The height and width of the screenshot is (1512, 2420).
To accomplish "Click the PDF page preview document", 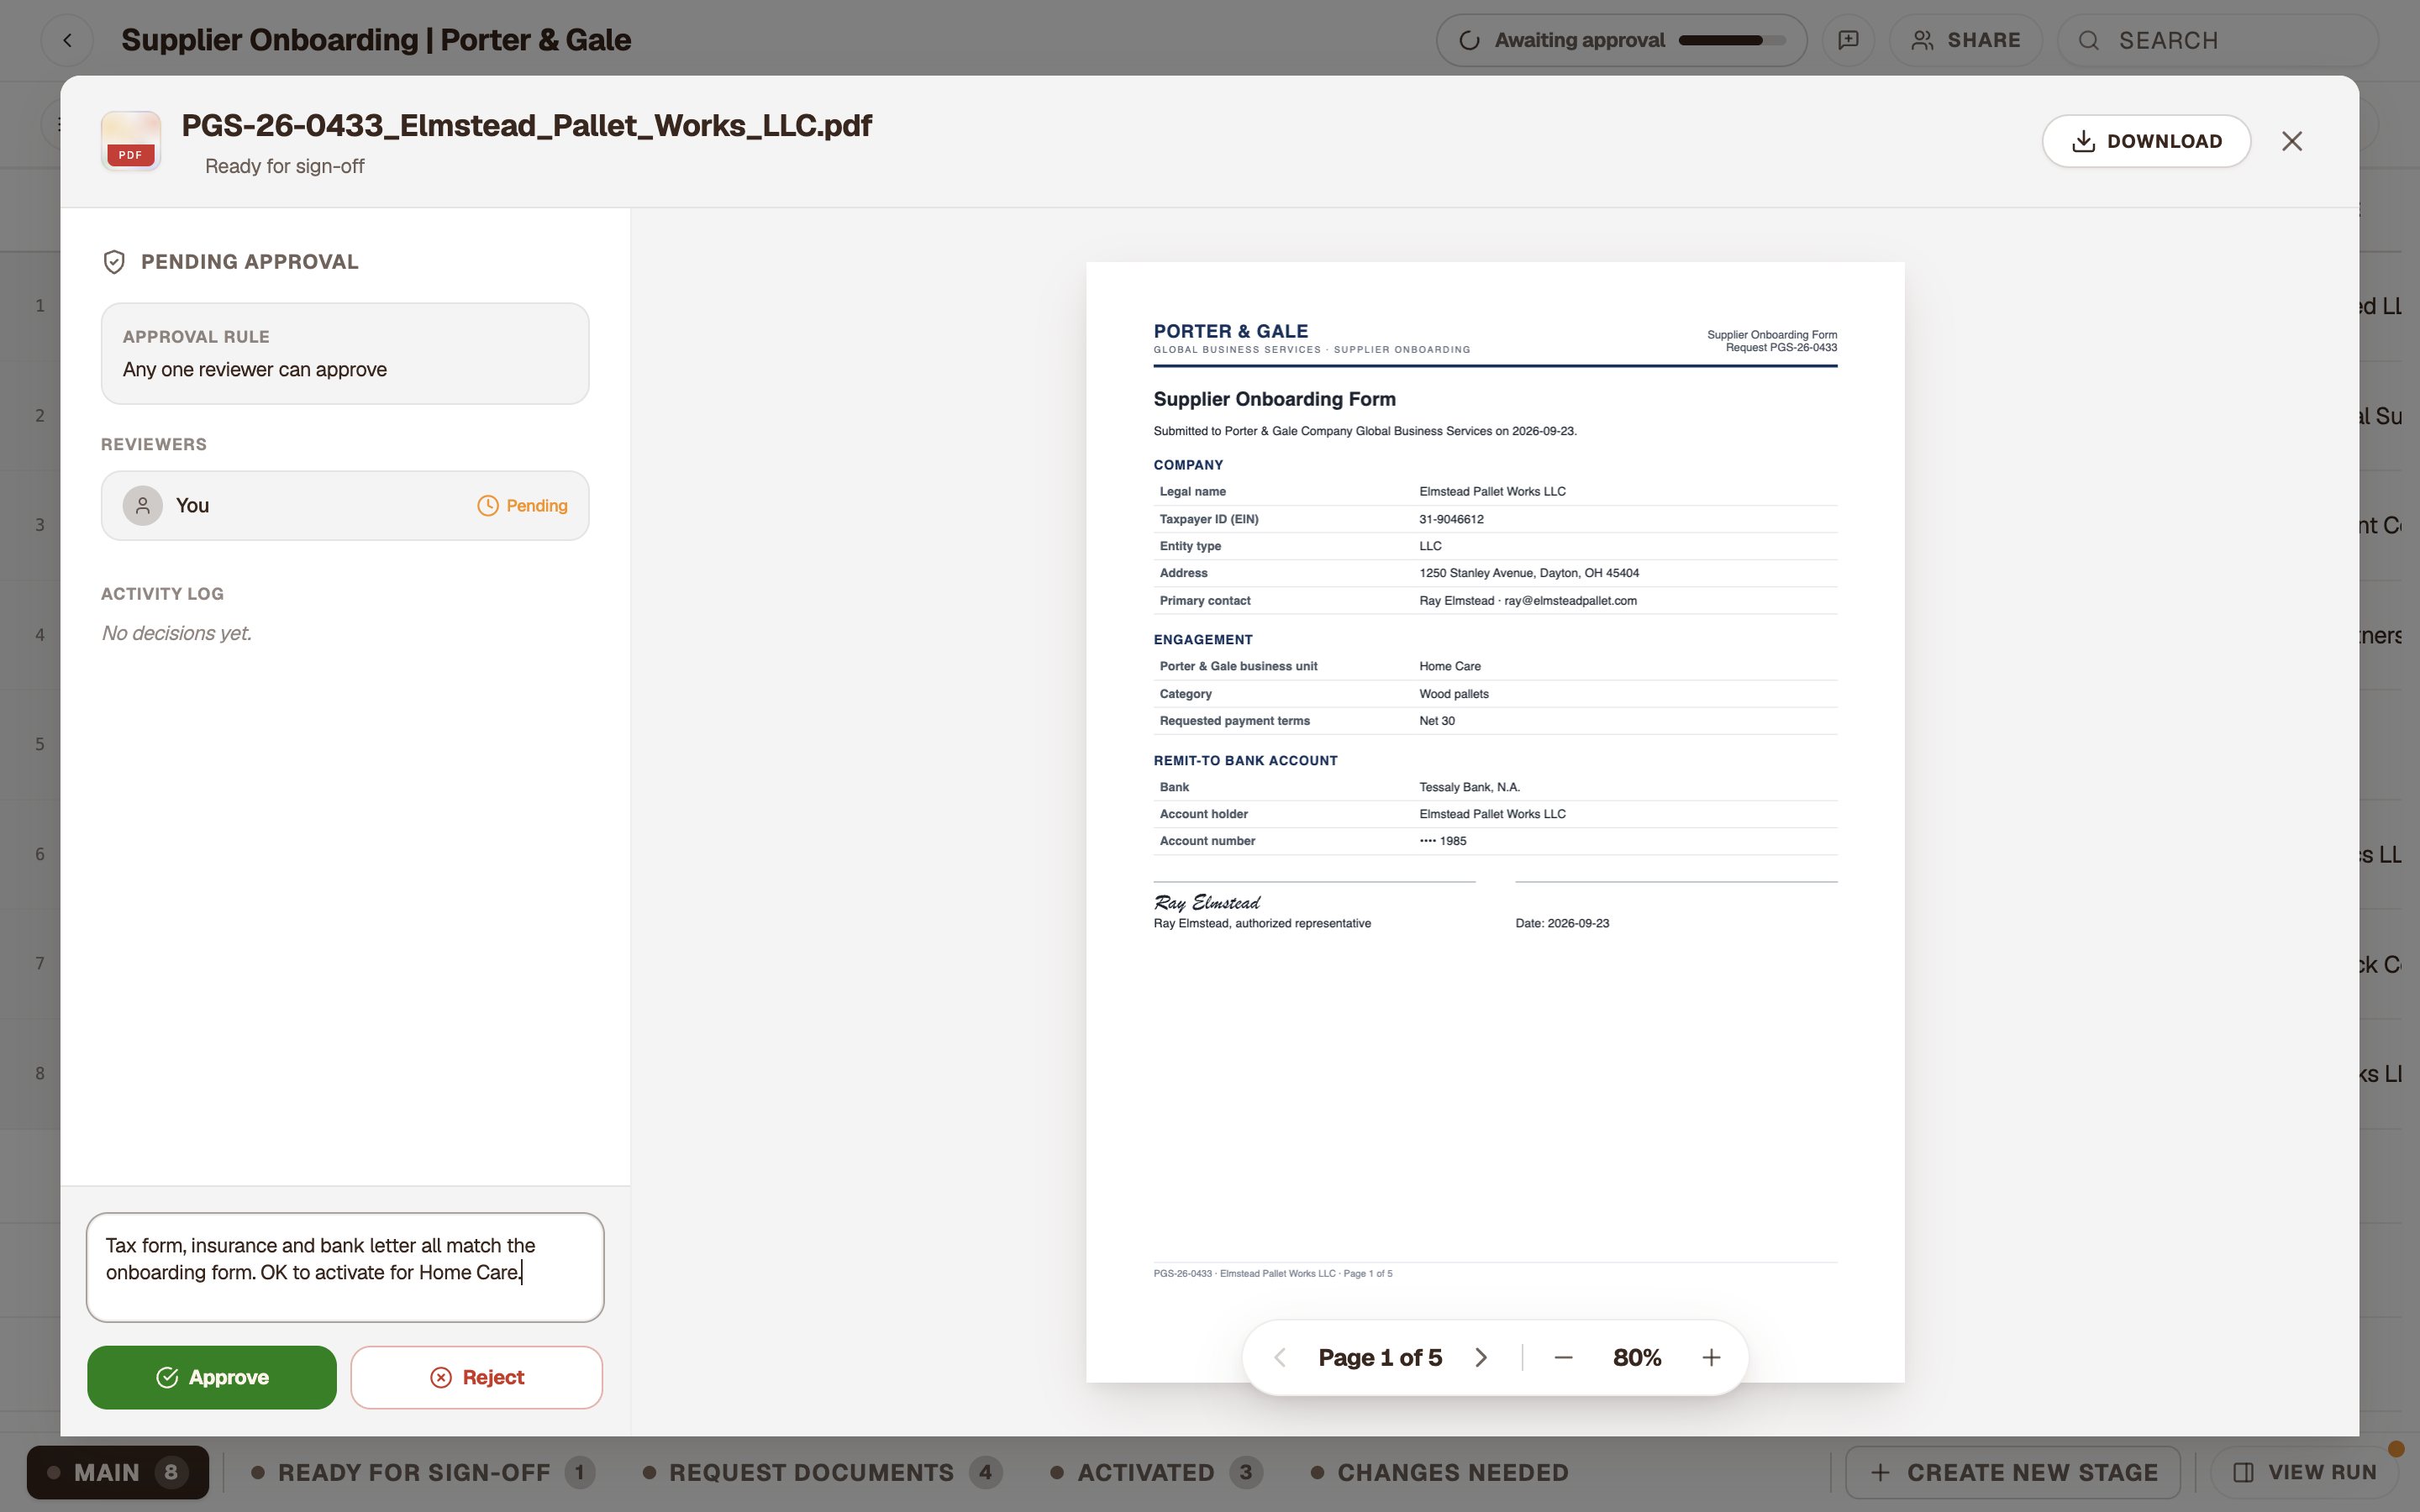I will click(1495, 822).
